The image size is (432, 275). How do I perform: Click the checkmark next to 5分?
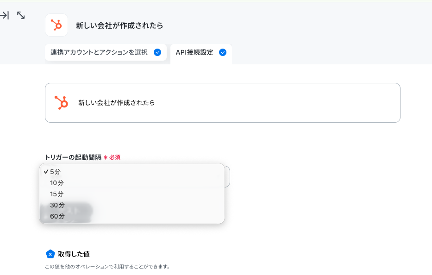(x=46, y=172)
